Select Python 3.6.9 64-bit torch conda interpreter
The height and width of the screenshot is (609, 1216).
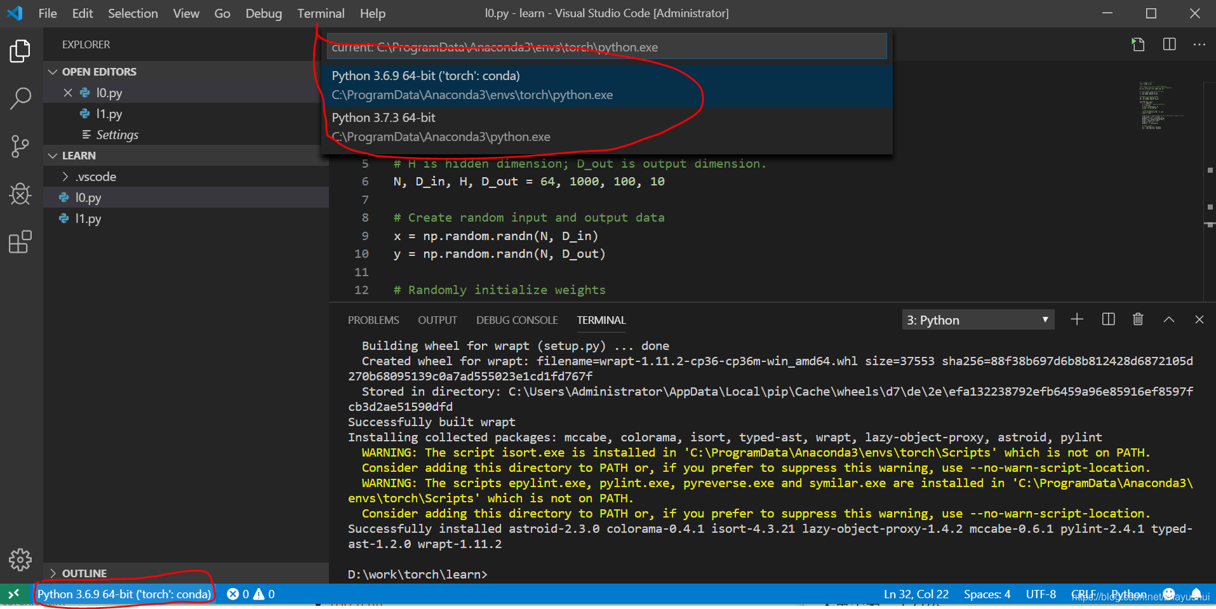(x=606, y=85)
